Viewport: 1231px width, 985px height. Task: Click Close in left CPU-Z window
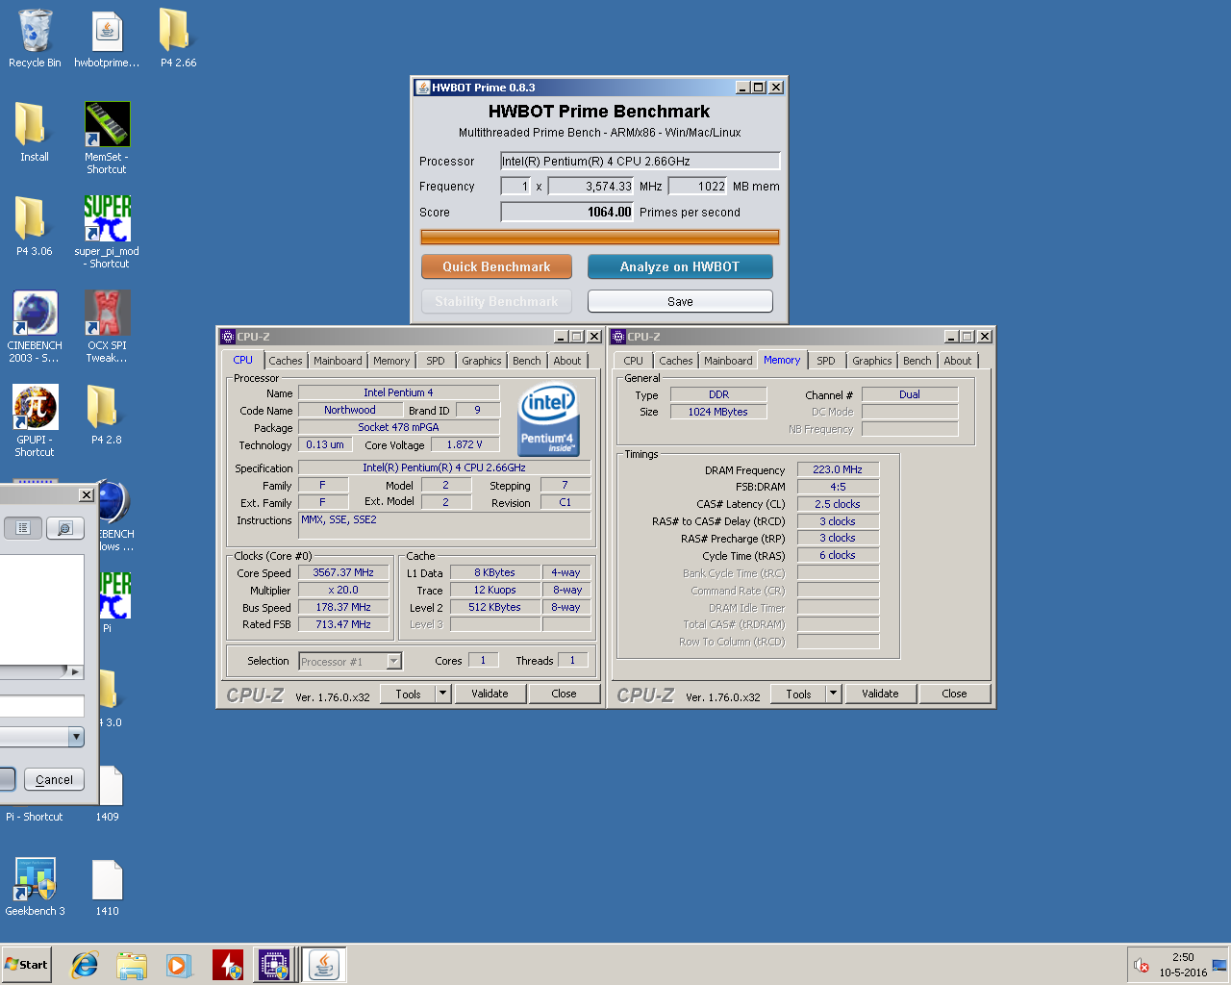pyautogui.click(x=565, y=694)
